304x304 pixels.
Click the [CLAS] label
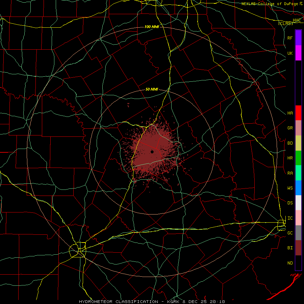285,23
